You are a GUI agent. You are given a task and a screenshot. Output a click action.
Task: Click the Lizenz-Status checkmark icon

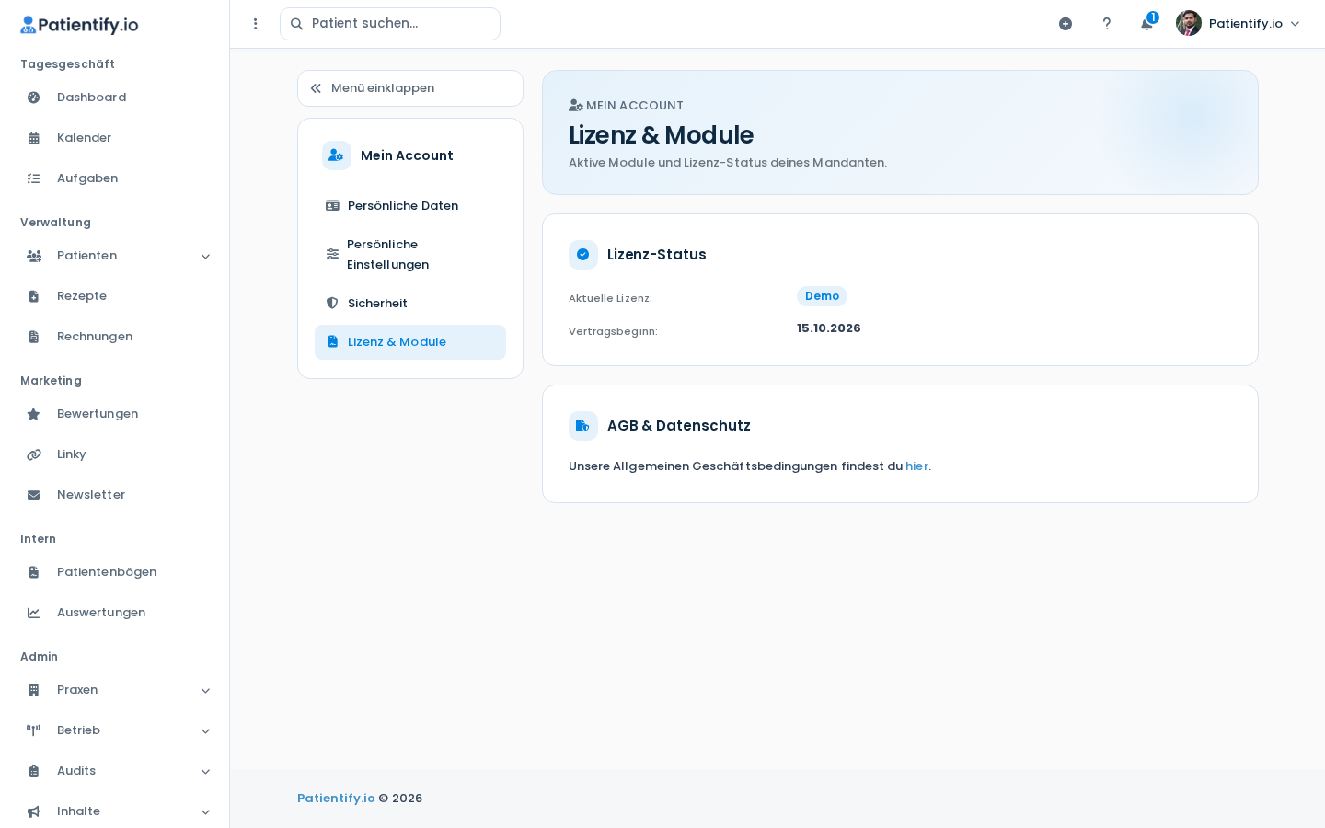tap(583, 255)
